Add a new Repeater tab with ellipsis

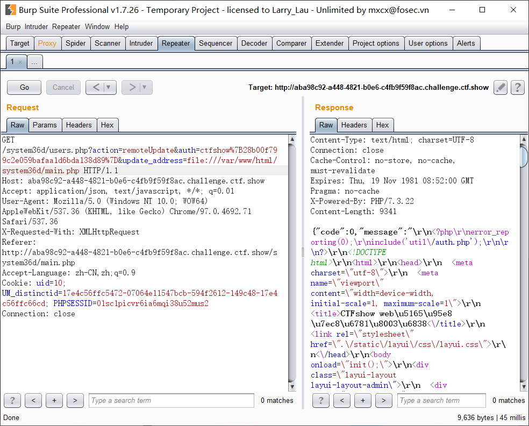(x=35, y=62)
